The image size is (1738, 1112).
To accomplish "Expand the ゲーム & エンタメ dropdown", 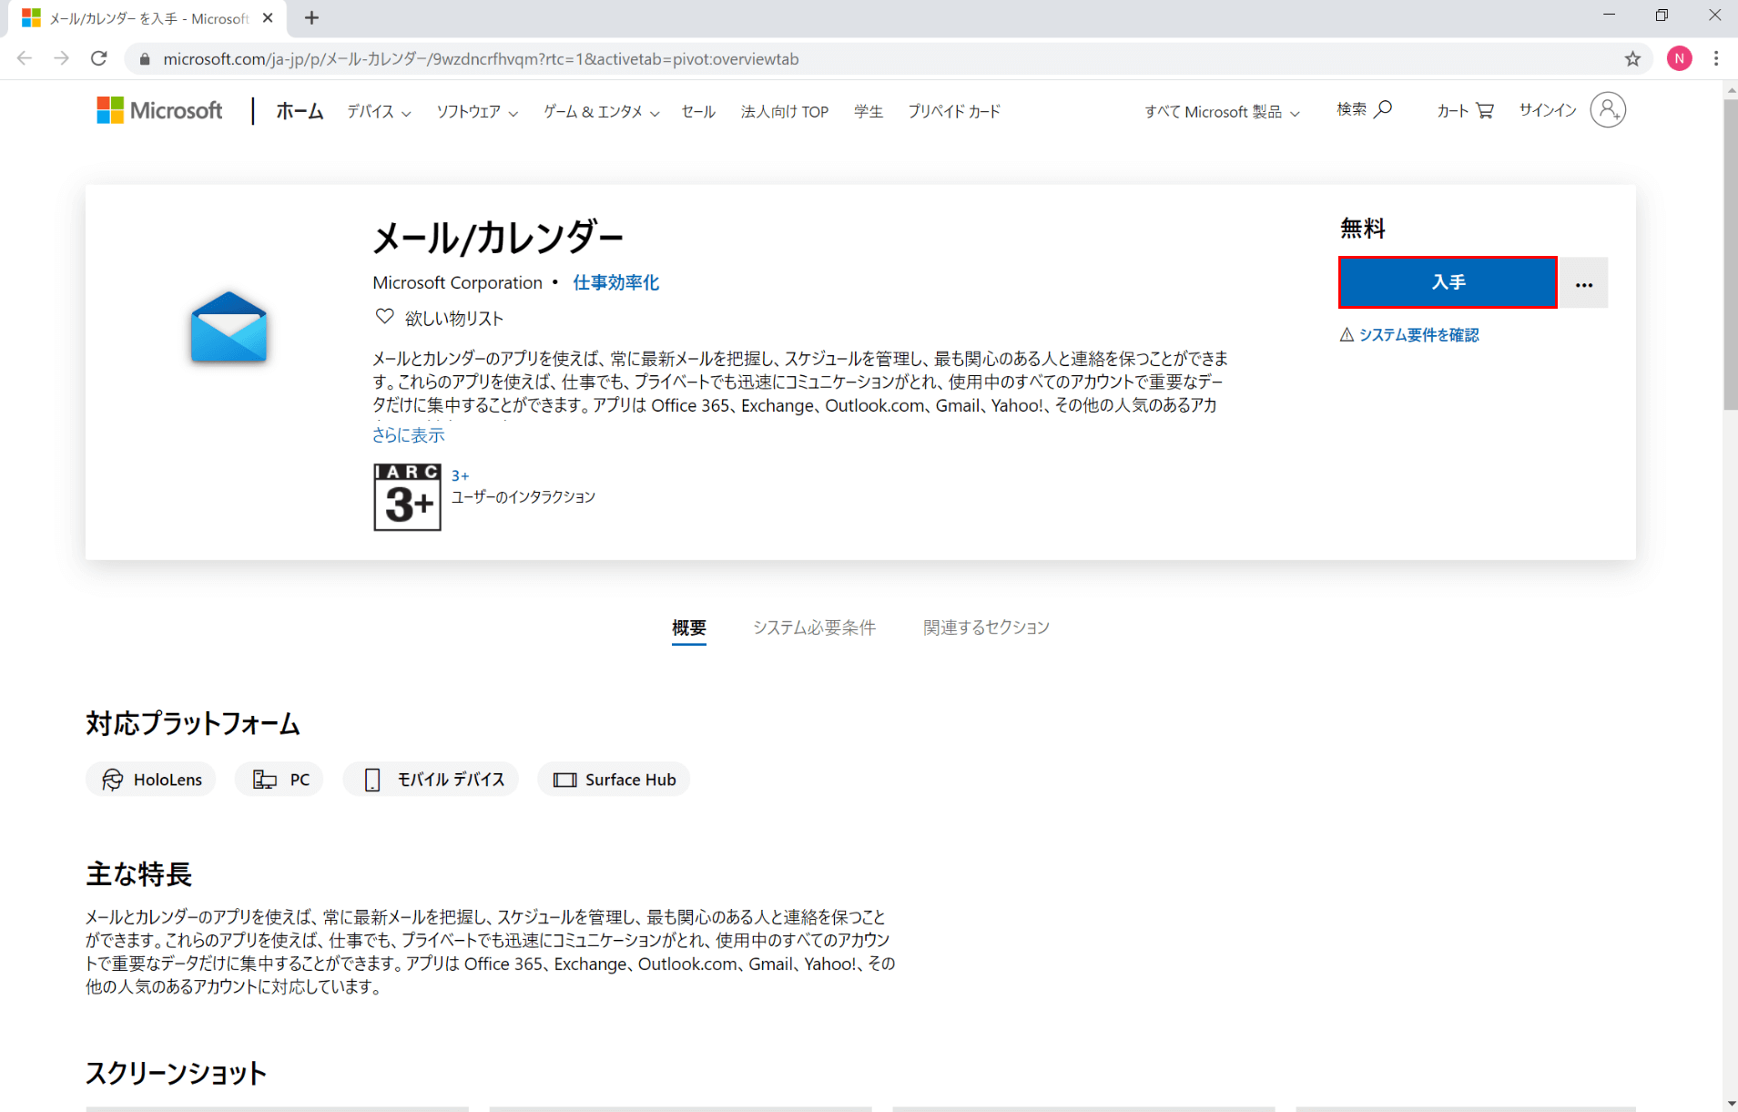I will pos(602,112).
